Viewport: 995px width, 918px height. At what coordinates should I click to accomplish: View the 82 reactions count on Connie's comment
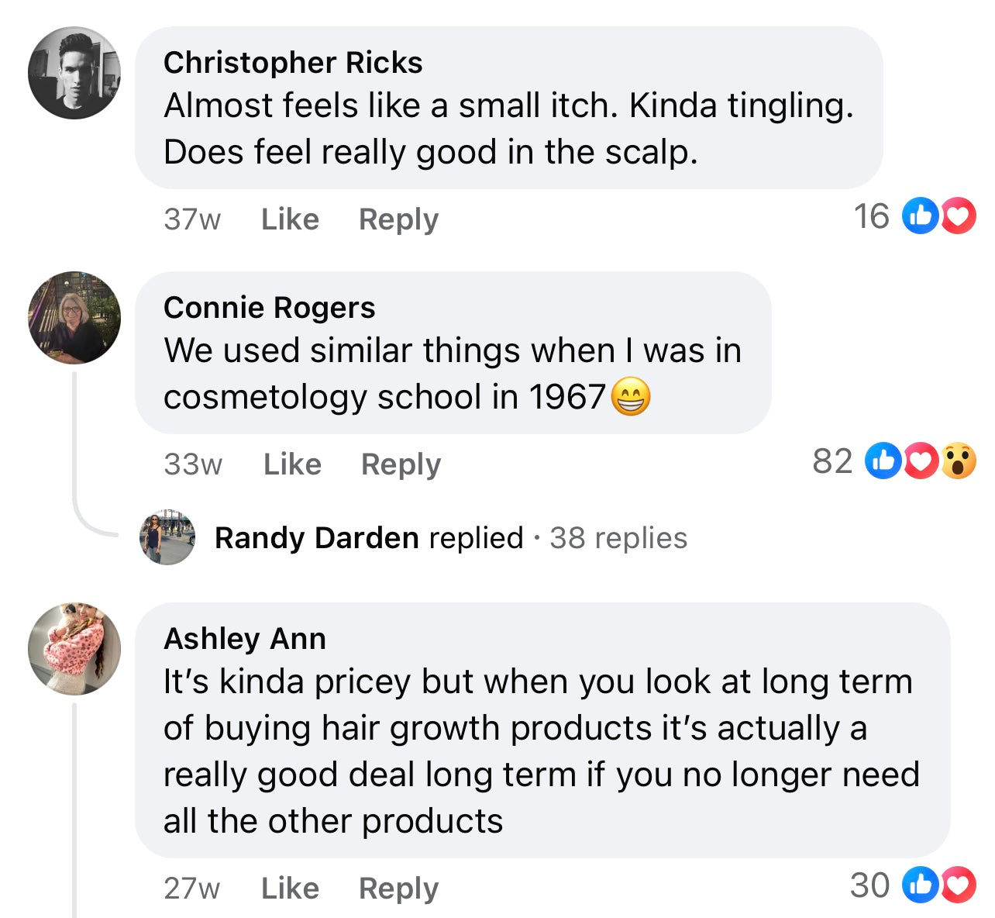click(832, 461)
